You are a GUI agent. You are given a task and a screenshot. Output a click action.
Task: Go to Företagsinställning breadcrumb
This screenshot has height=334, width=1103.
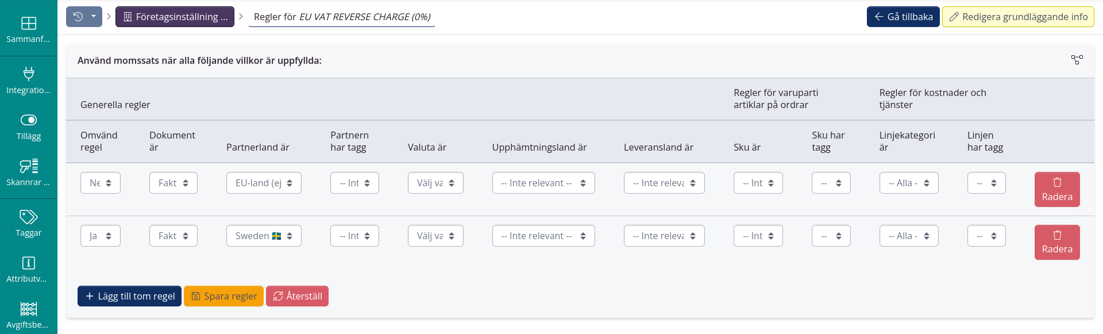(x=175, y=17)
